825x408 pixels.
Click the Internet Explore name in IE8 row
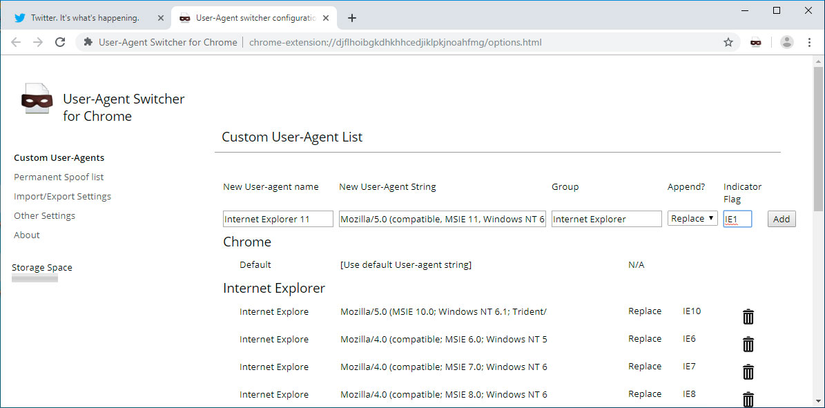(274, 394)
